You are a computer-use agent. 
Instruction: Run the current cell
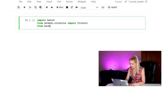tap(60, 7)
